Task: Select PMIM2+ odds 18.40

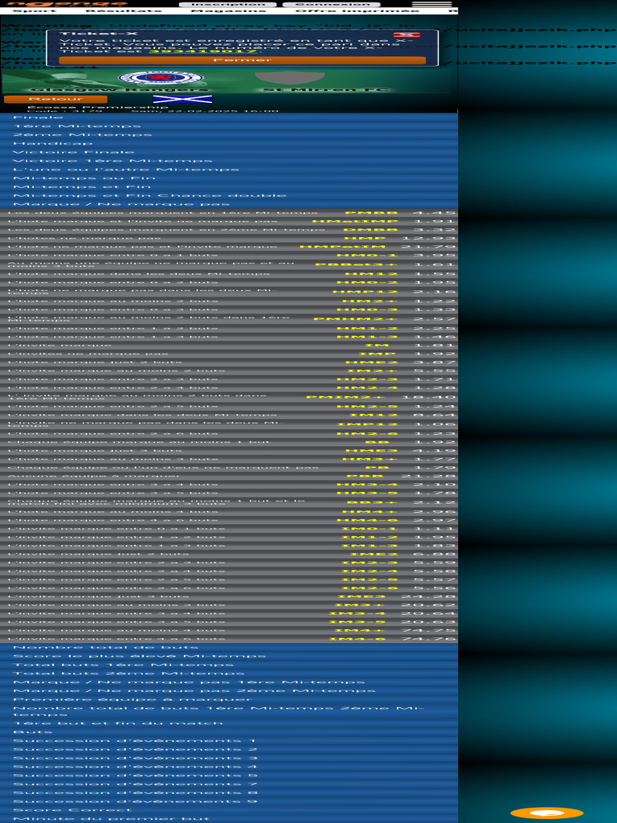Action: tap(229, 397)
